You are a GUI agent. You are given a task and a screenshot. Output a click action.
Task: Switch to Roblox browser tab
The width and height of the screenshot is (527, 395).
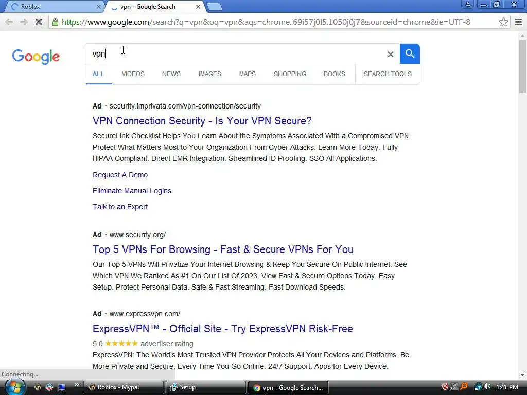[54, 7]
